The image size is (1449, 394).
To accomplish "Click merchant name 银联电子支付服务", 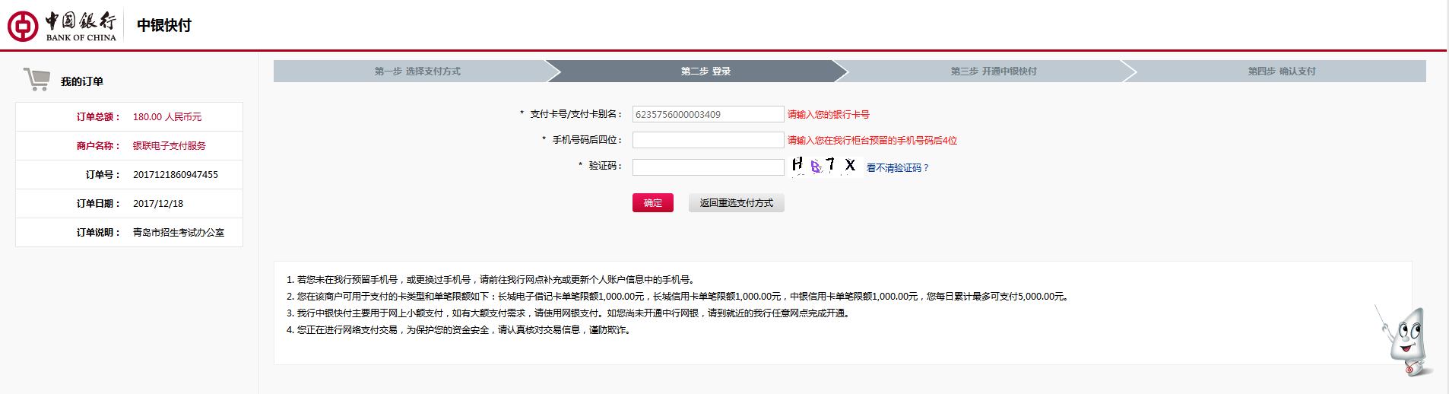I will pyautogui.click(x=170, y=146).
